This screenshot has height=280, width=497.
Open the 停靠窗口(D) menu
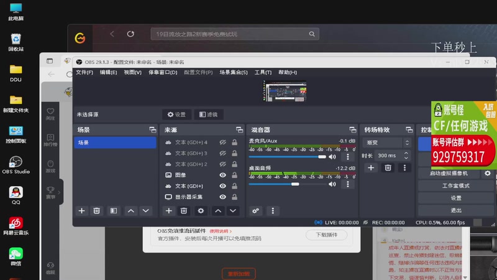163,72
